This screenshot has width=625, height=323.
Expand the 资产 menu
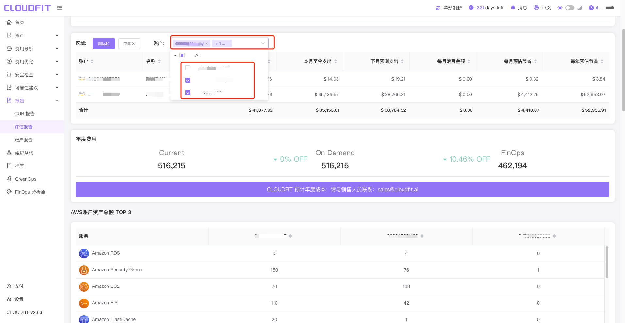[32, 36]
